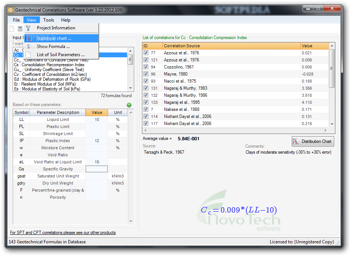Click the Porosity value cell
Image resolution: width=351 pixels, height=256 pixels.
pyautogui.click(x=97, y=197)
